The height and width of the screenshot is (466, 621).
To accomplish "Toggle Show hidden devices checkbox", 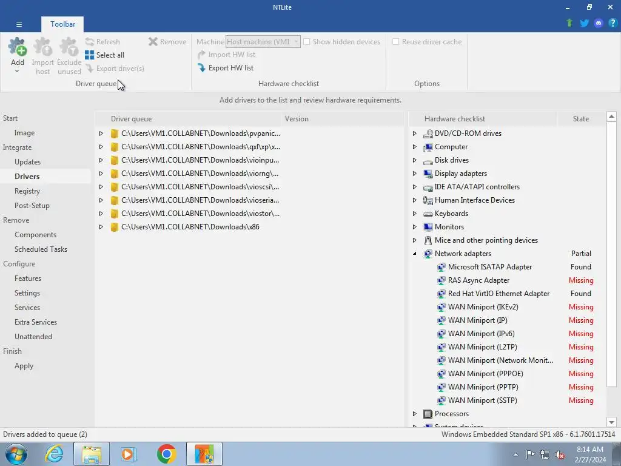I will pos(306,42).
